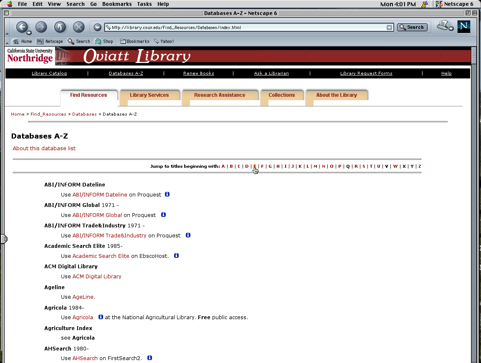481x363 pixels.
Task: Open the Apple menu
Action: [x=10, y=4]
